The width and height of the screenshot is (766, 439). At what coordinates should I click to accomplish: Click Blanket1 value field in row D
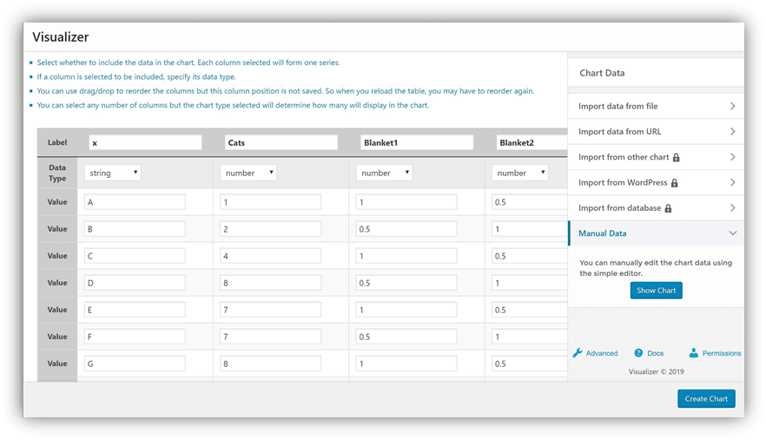click(406, 283)
